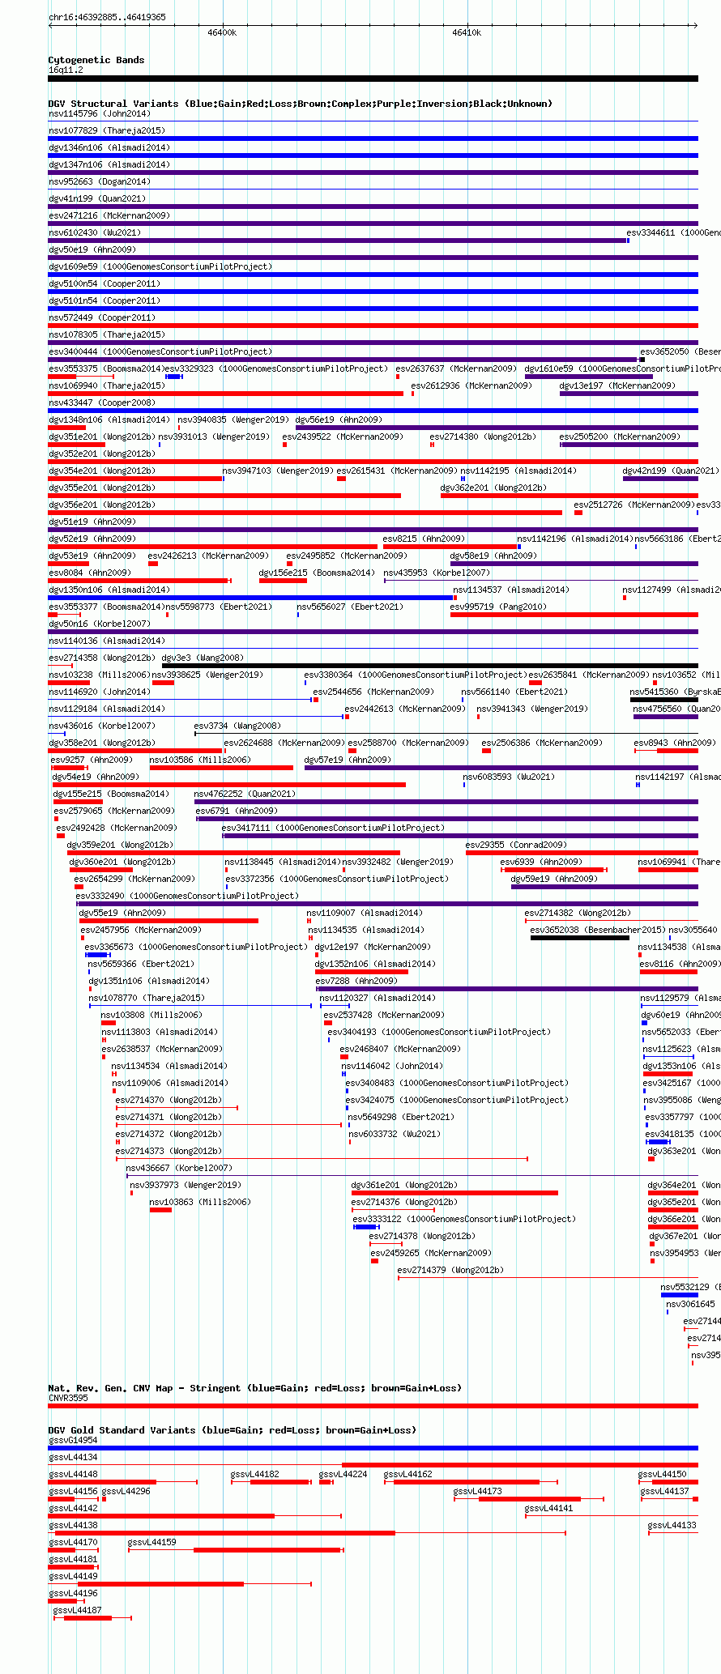Click gssvL44173 label

(x=477, y=1491)
